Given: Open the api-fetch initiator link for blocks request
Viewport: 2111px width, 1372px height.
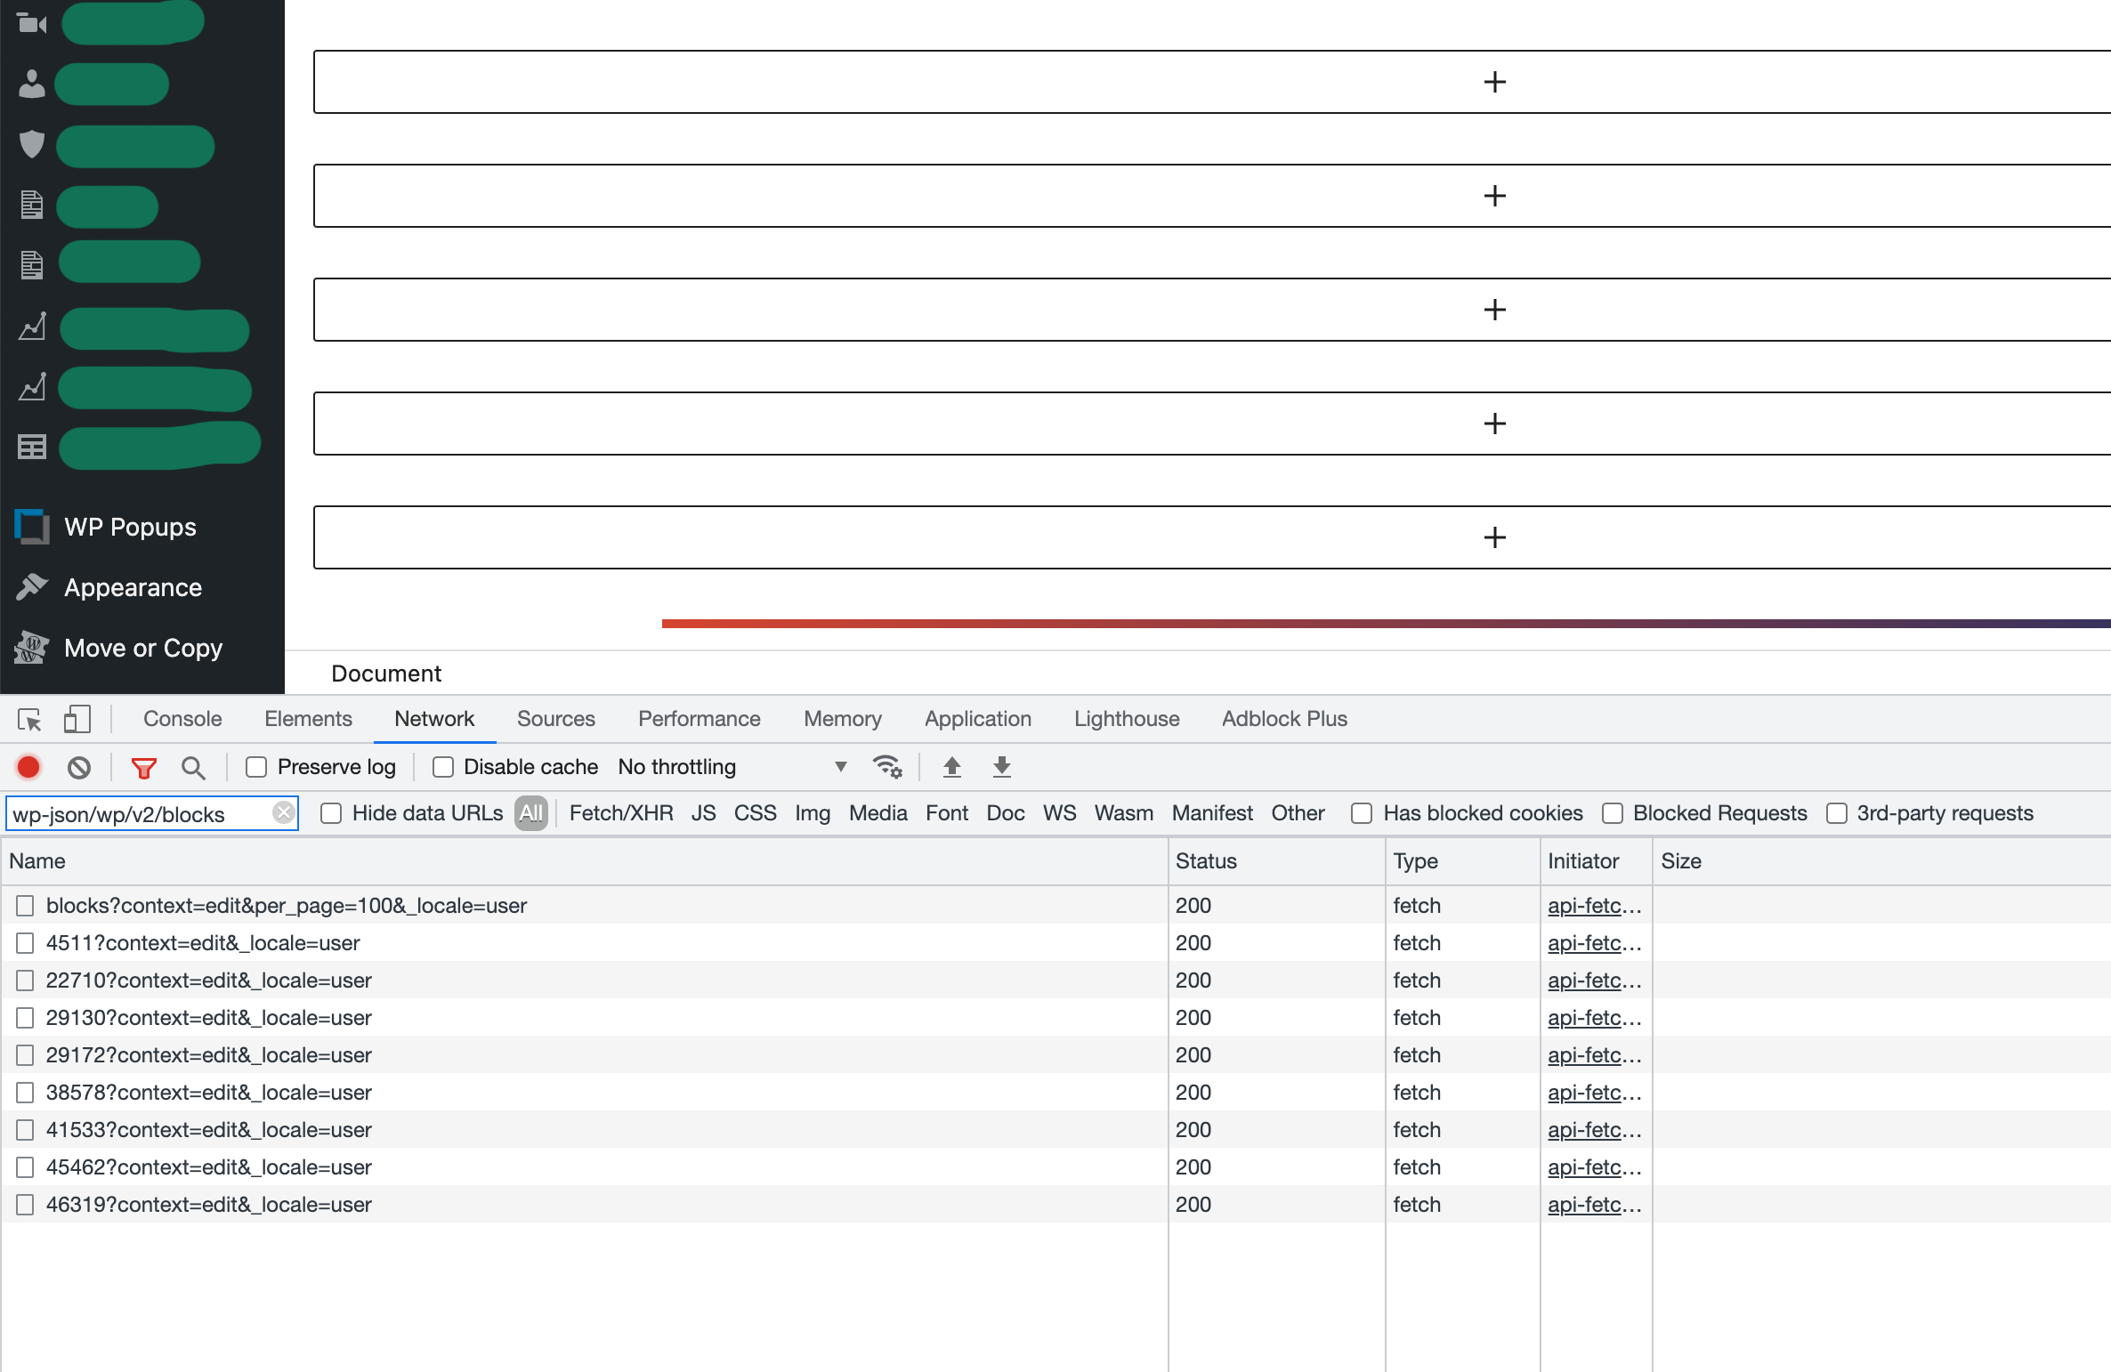Looking at the screenshot, I should 1593,905.
